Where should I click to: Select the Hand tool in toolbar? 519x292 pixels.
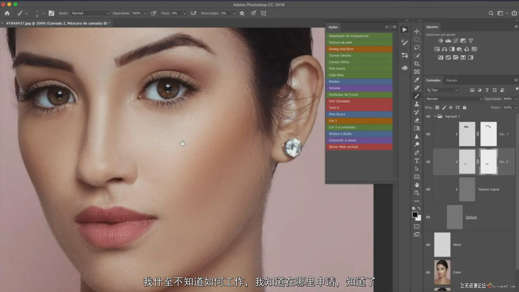pos(417,185)
